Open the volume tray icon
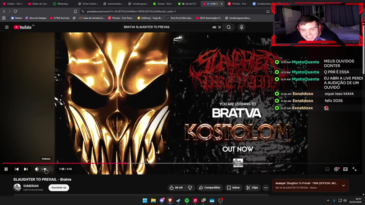 (345, 200)
